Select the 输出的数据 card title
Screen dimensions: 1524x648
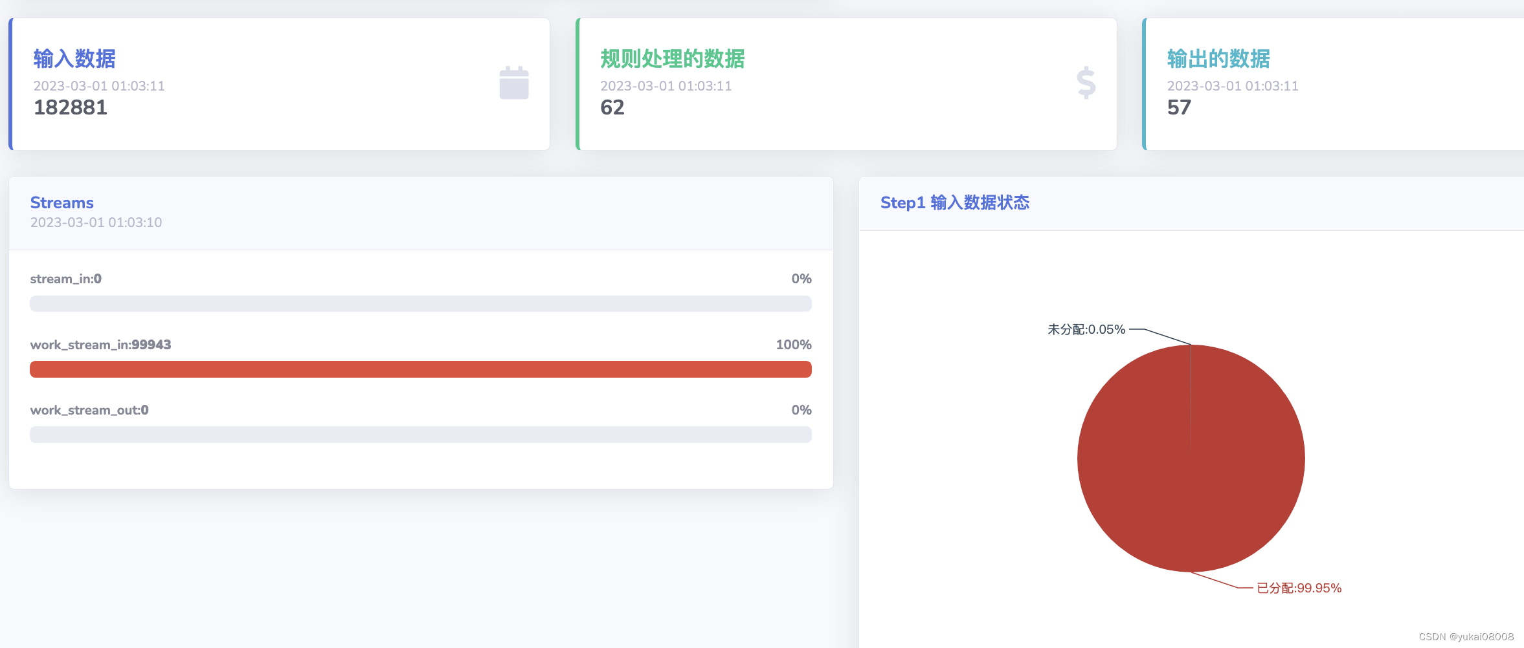coord(1218,59)
